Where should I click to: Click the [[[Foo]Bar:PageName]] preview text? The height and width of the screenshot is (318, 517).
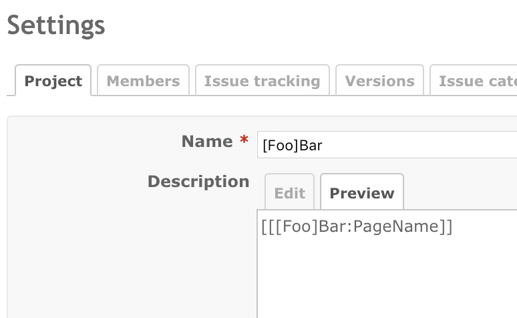[x=357, y=227]
